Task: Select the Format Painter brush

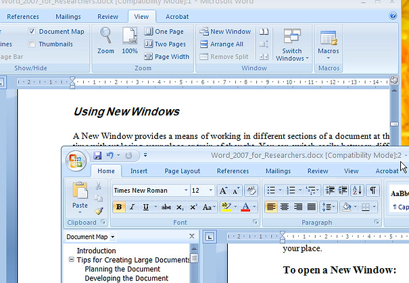Action: 99,211
